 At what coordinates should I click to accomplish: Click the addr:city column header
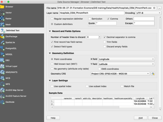[87, 98]
